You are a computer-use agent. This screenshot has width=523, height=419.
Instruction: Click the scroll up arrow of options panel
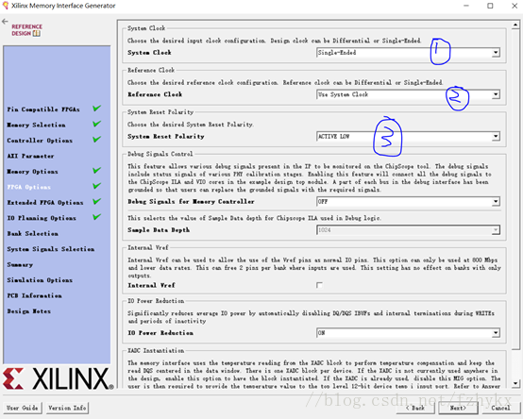coord(515,25)
